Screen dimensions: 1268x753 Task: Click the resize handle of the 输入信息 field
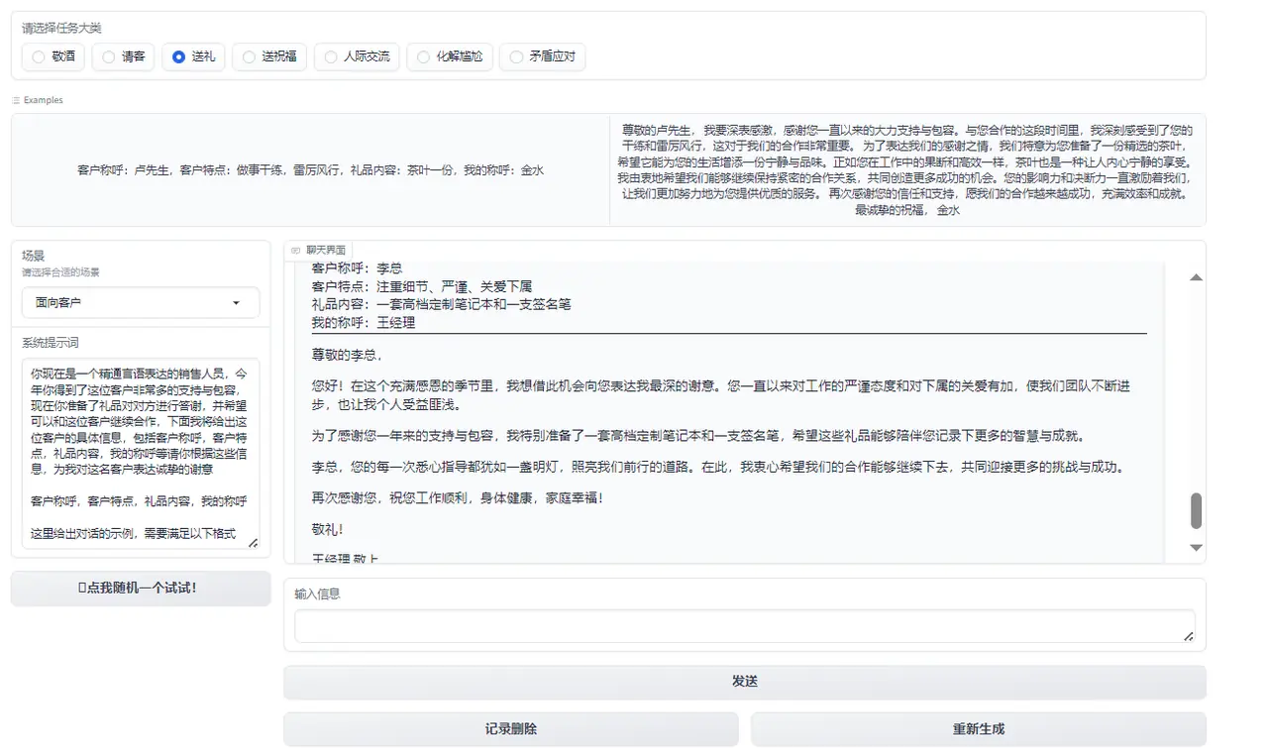pos(1189,638)
